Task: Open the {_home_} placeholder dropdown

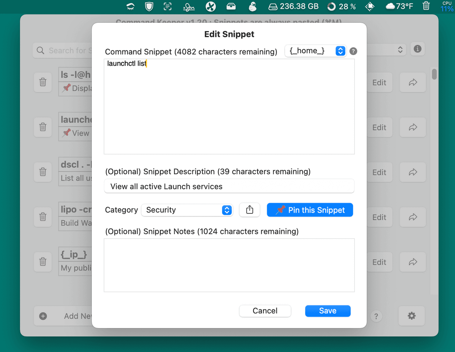Action: 315,51
